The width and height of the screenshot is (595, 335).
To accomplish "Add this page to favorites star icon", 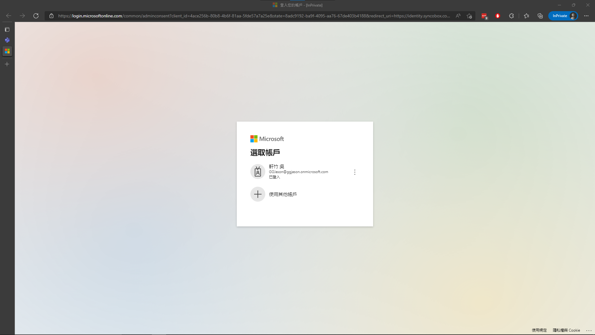I will click(x=469, y=16).
